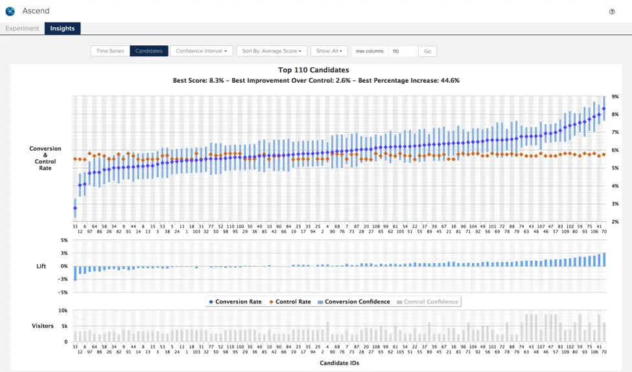Select highest conversion point for candidate 70
Image resolution: width=632 pixels, height=372 pixels.
(x=603, y=109)
